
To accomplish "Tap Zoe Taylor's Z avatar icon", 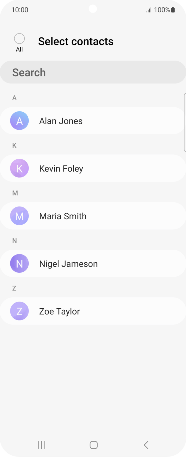I will click(19, 311).
